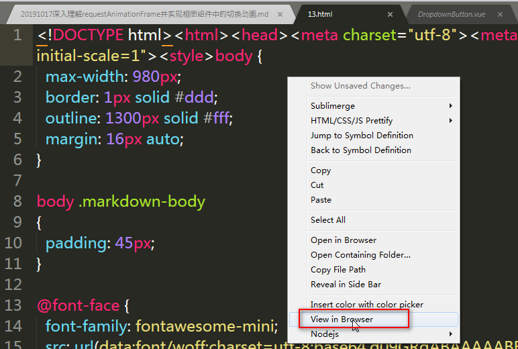
Task: Close the 13.html tab
Action: tap(390, 14)
